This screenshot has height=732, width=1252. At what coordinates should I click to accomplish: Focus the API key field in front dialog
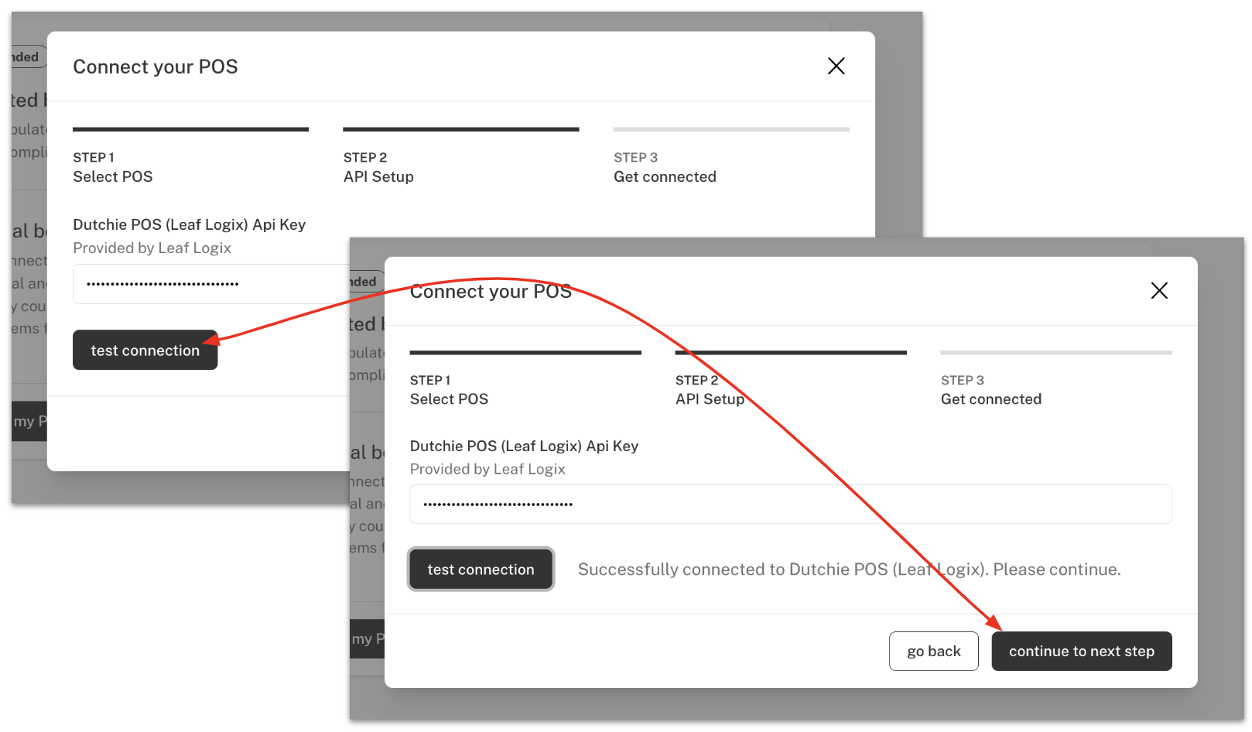(790, 505)
